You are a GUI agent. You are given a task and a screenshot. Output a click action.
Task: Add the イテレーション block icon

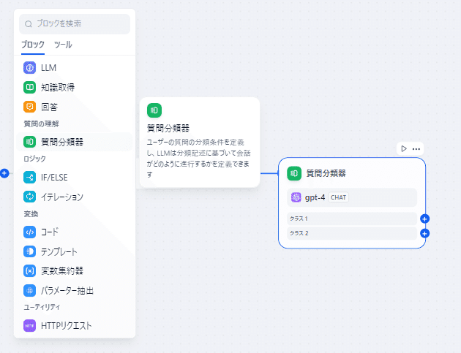click(30, 197)
